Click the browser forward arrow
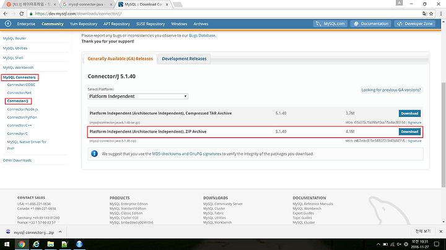446x250 pixels. [14, 14]
